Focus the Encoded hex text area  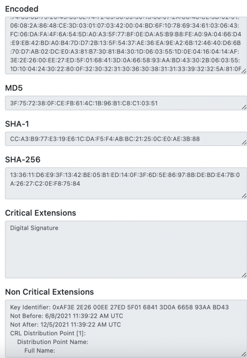point(126,46)
